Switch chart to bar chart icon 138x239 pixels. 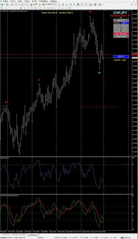click(x=59, y=5)
